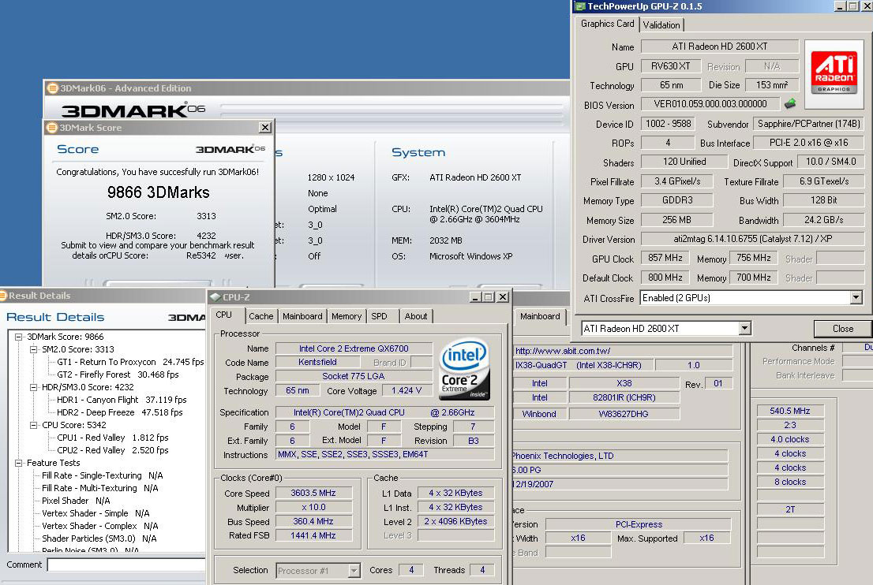Screen dimensions: 873x585
Task: Click the GPU-Z title bar icon
Action: (x=580, y=6)
